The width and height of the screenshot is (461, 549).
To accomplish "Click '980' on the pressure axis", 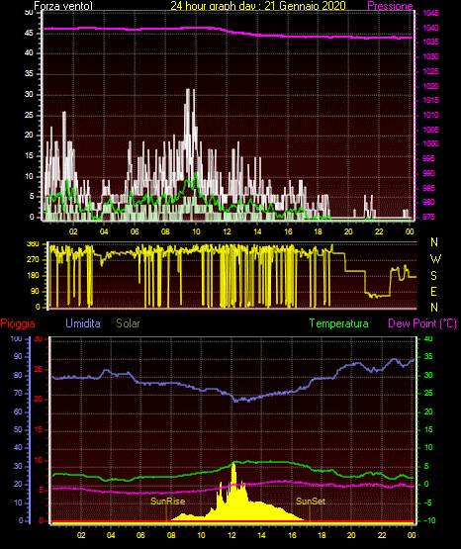I will click(428, 202).
